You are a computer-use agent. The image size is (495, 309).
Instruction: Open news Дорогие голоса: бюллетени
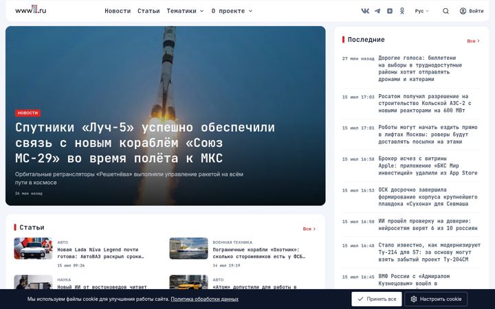pos(420,69)
